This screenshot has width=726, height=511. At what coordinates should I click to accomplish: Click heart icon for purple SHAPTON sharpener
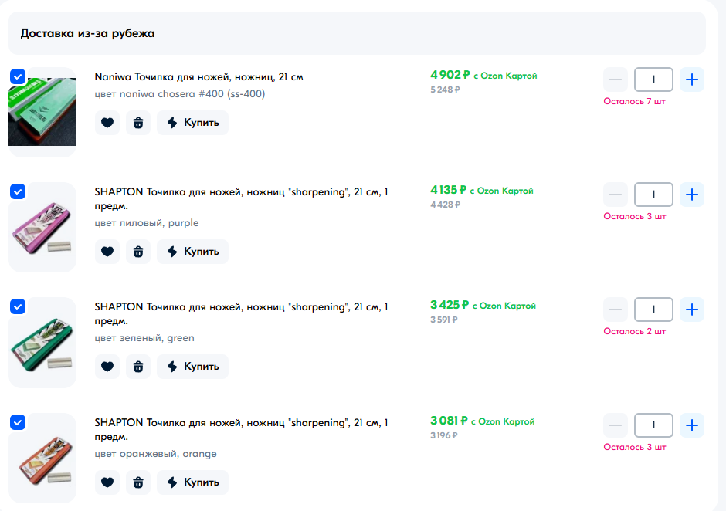(x=107, y=252)
